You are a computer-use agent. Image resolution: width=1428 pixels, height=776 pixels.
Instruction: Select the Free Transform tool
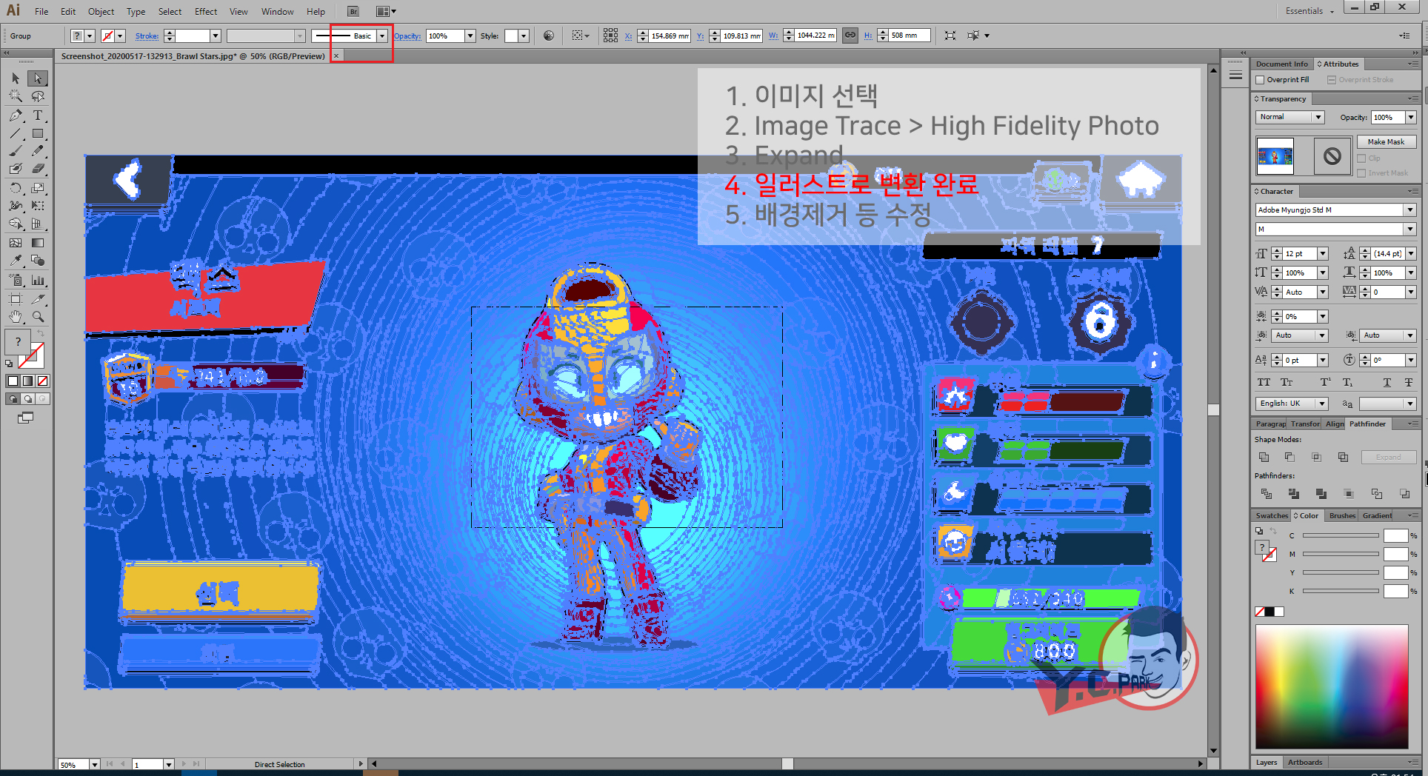pos(38,206)
